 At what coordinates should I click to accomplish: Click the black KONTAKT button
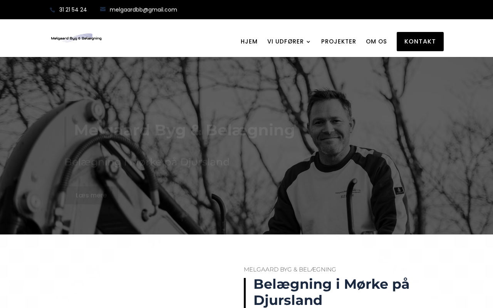(420, 42)
